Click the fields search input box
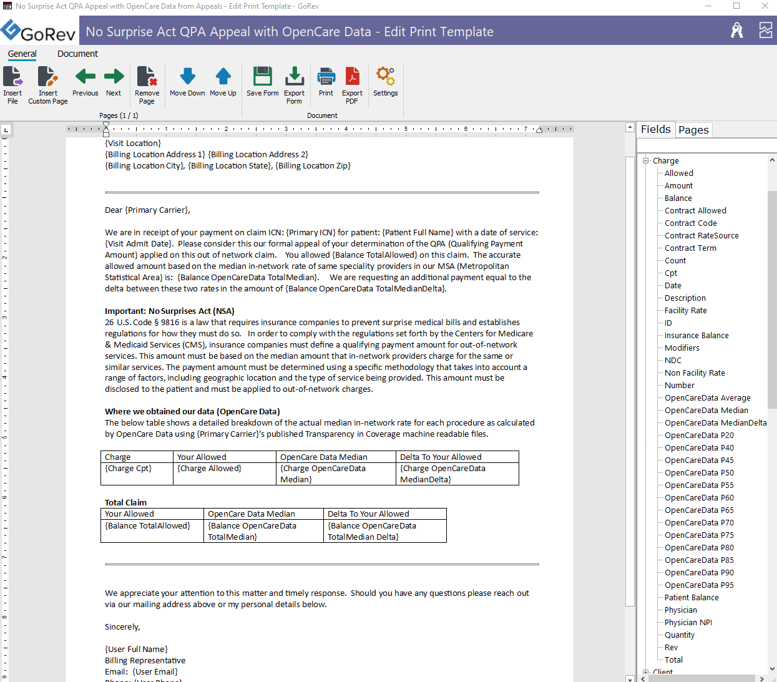Screen dimensions: 777x682 pyautogui.click(x=706, y=145)
